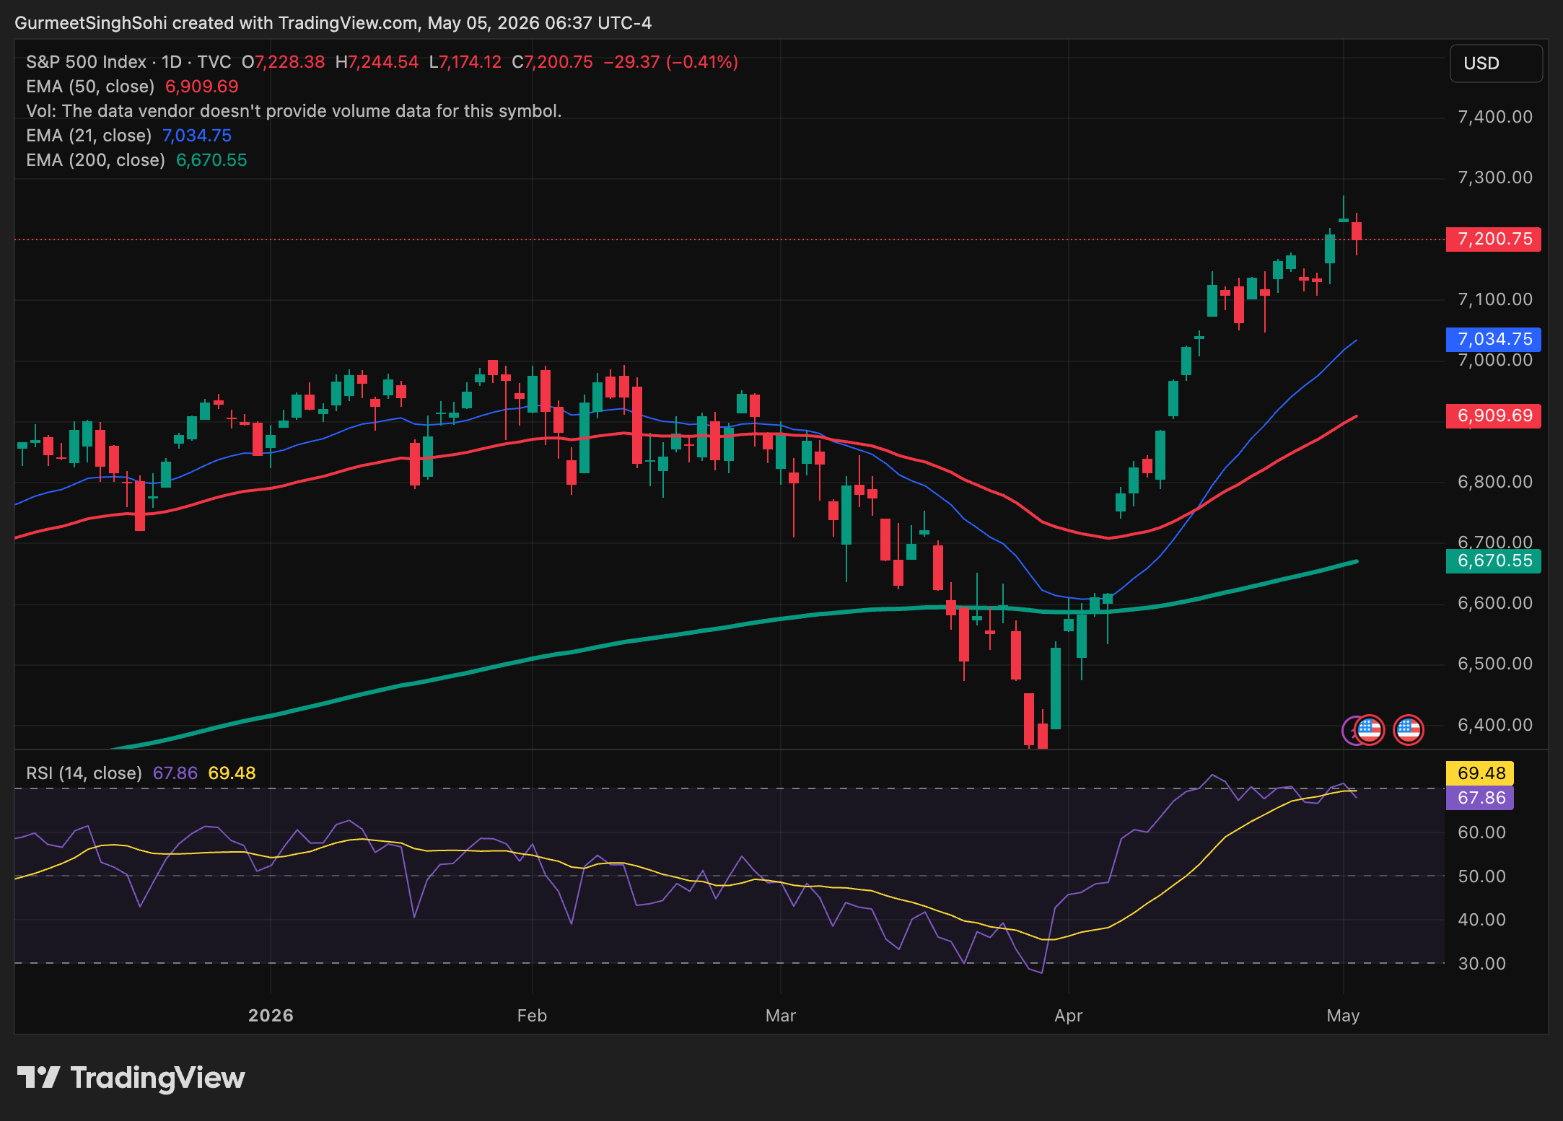Click the 6,400.00 price axis label
Screen dimensions: 1563x1121
tap(1495, 725)
